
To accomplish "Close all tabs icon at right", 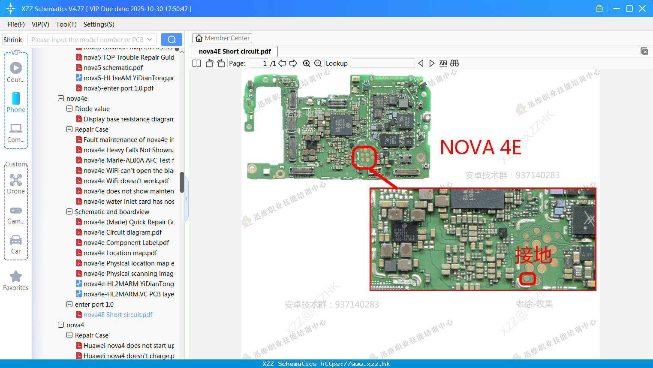I will click(644, 51).
